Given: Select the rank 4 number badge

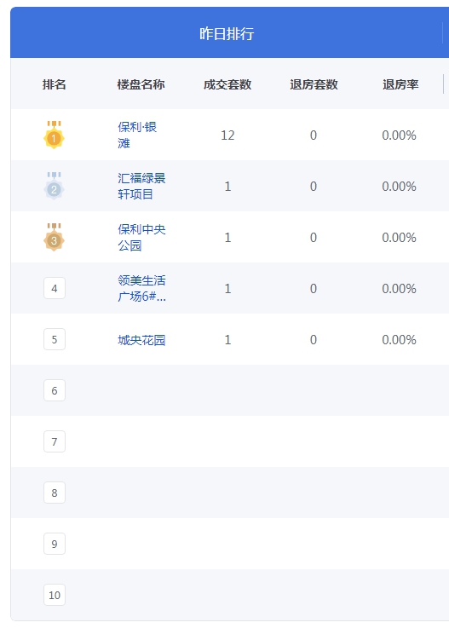Looking at the screenshot, I should pos(55,288).
